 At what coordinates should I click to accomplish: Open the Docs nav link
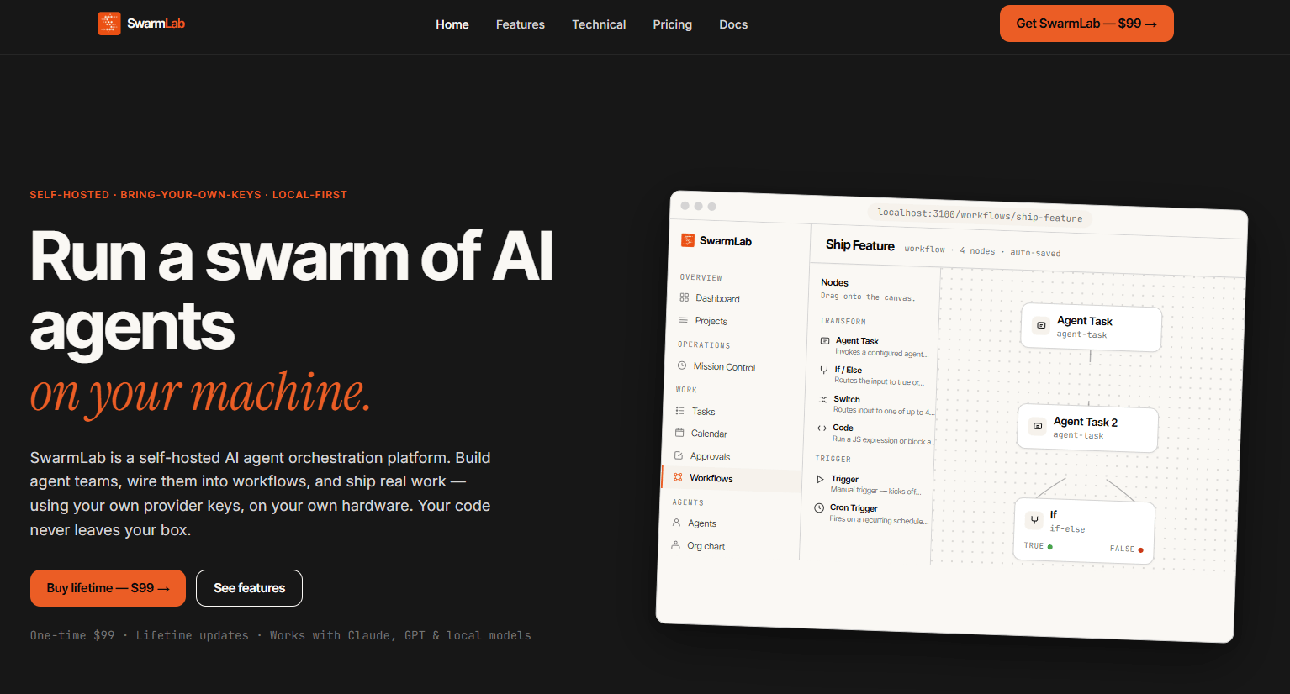point(733,24)
